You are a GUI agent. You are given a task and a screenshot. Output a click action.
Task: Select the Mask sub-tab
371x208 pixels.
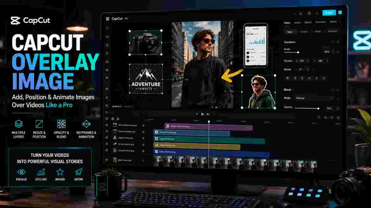click(318, 31)
